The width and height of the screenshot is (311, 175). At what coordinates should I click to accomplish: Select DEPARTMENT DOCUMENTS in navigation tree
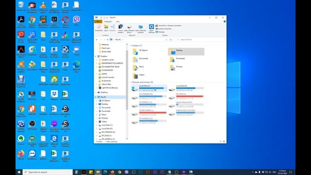click(x=112, y=63)
